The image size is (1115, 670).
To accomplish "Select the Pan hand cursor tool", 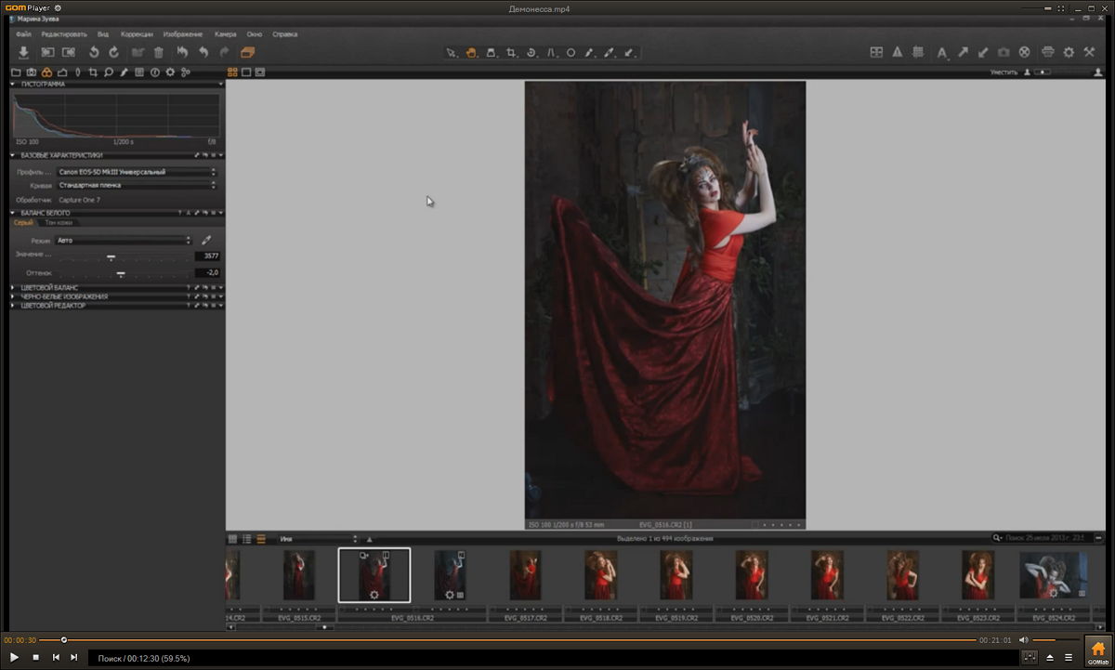I will (472, 53).
